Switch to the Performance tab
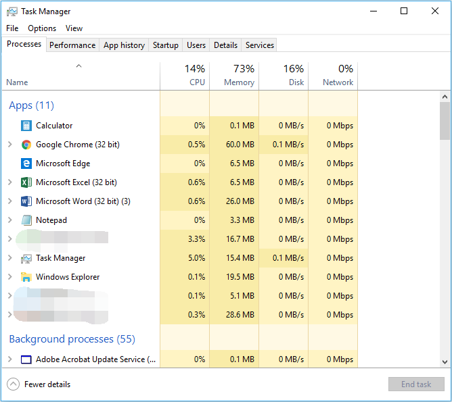This screenshot has height=402, width=452. pyautogui.click(x=72, y=45)
